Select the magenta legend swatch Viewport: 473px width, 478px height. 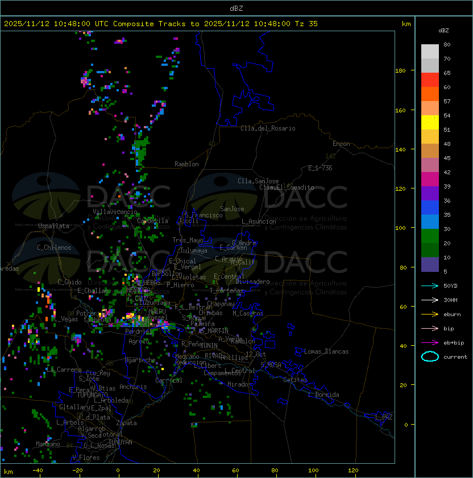coord(430,179)
